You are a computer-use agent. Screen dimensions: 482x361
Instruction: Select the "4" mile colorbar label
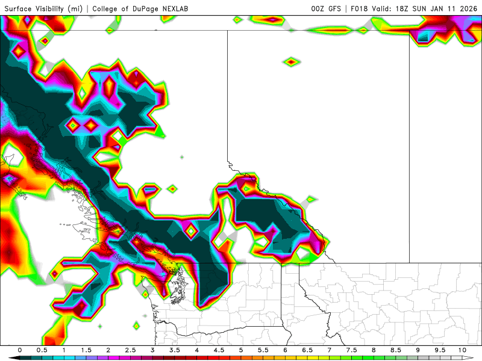pos(197,350)
